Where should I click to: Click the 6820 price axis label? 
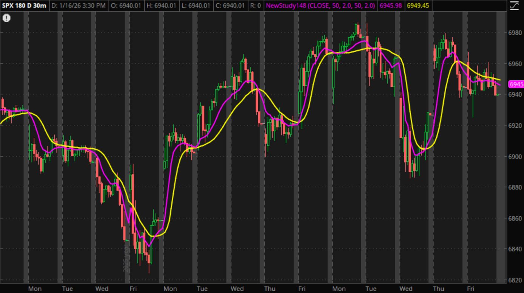[515, 280]
